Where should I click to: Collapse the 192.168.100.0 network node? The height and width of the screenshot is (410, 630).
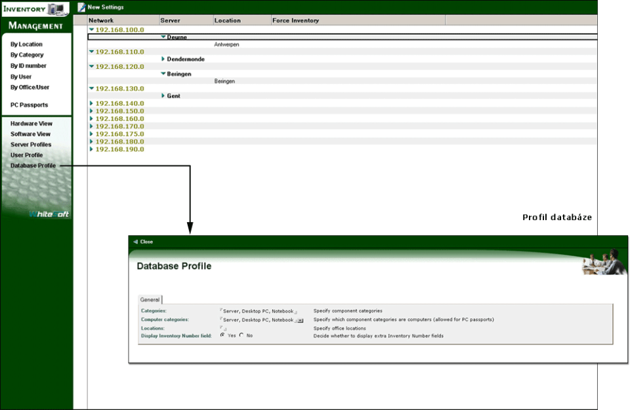[92, 29]
